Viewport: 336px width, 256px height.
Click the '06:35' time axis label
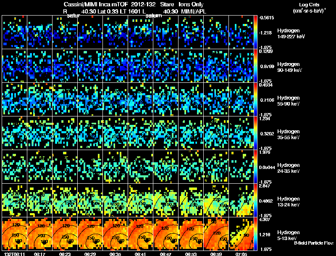coord(115,254)
